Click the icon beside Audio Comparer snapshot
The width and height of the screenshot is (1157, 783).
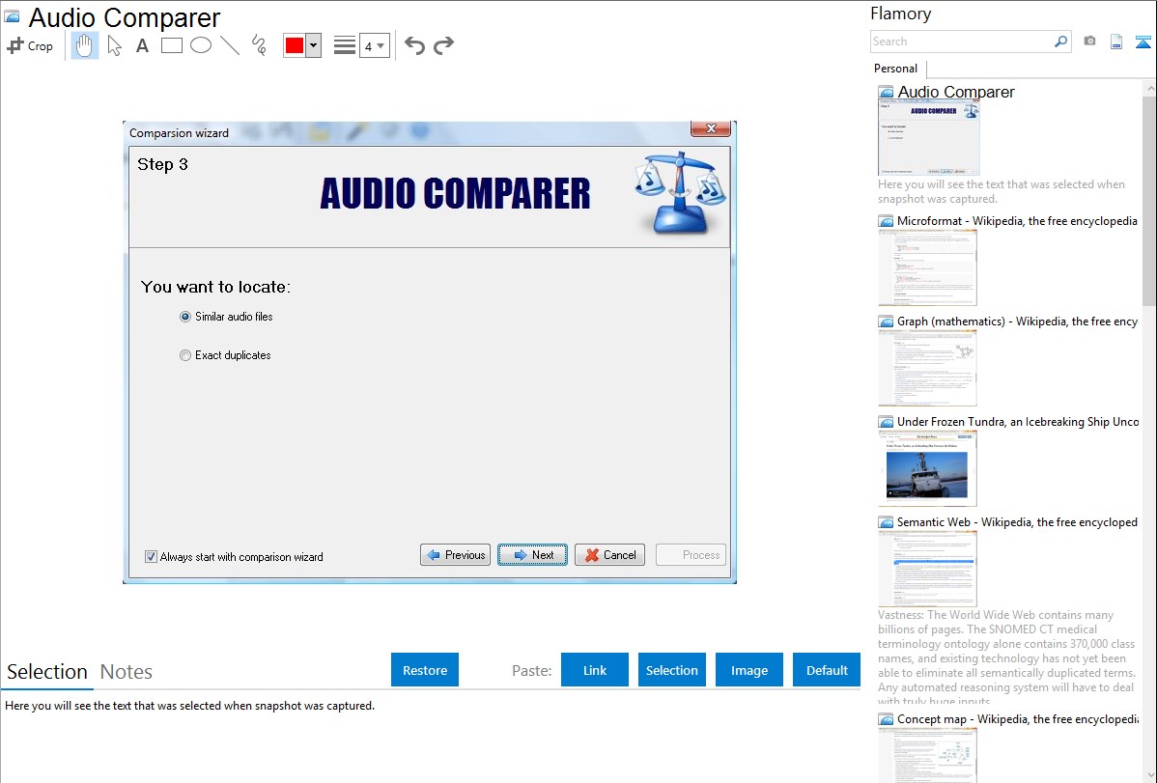coord(886,93)
